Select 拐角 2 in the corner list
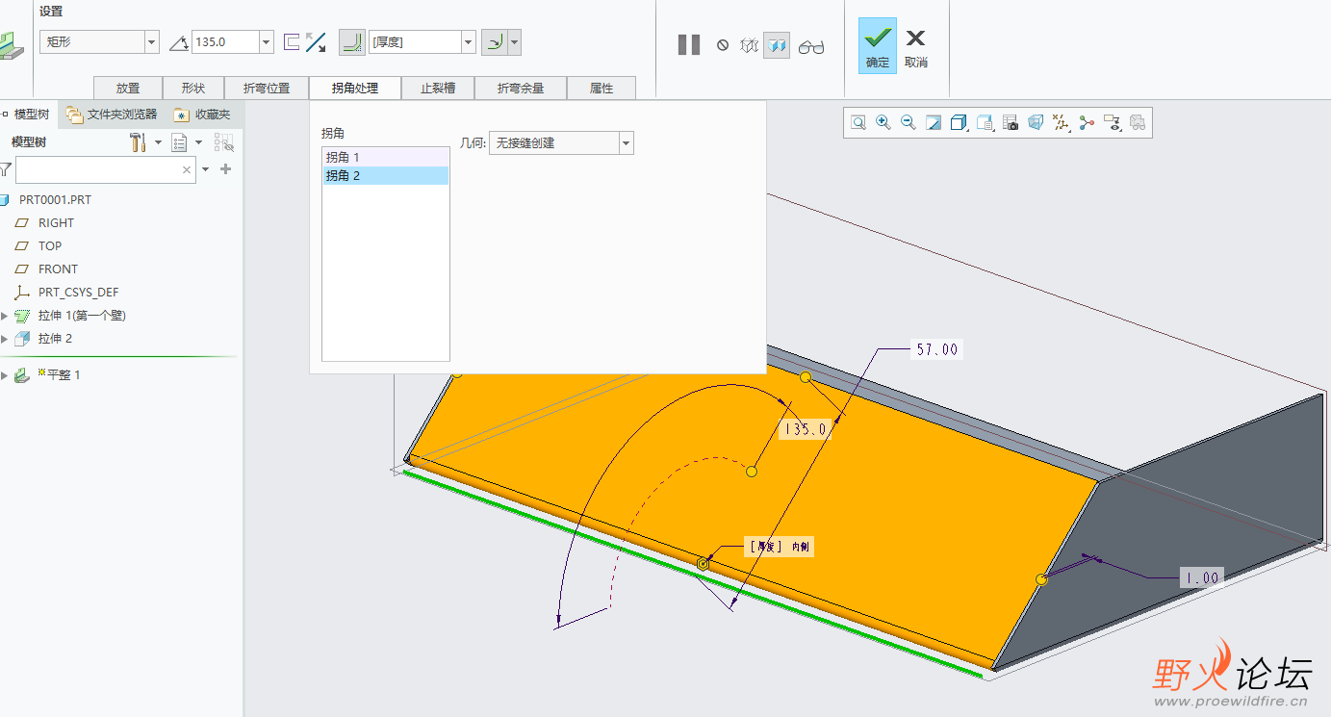Screen dimensions: 1331x717 tap(385, 175)
